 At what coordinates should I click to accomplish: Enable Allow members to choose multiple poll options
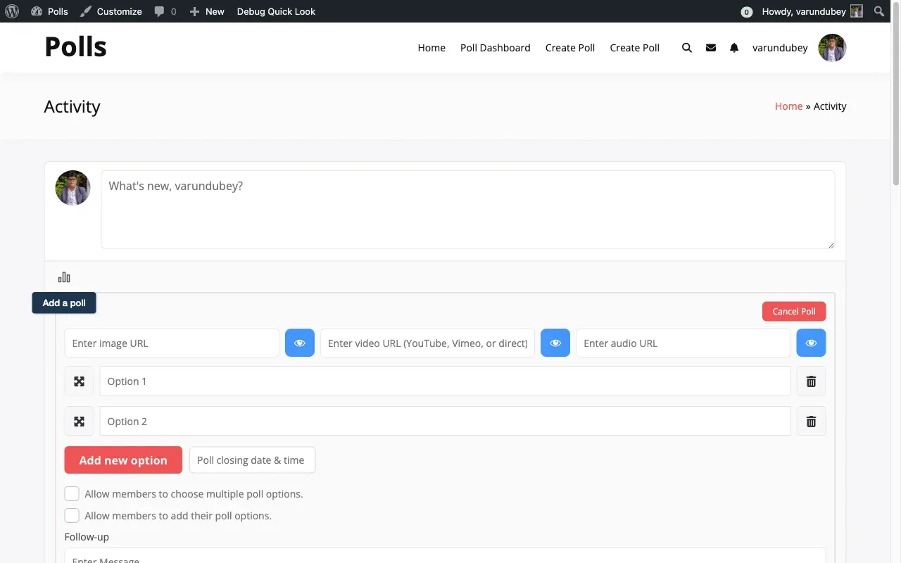pyautogui.click(x=72, y=494)
